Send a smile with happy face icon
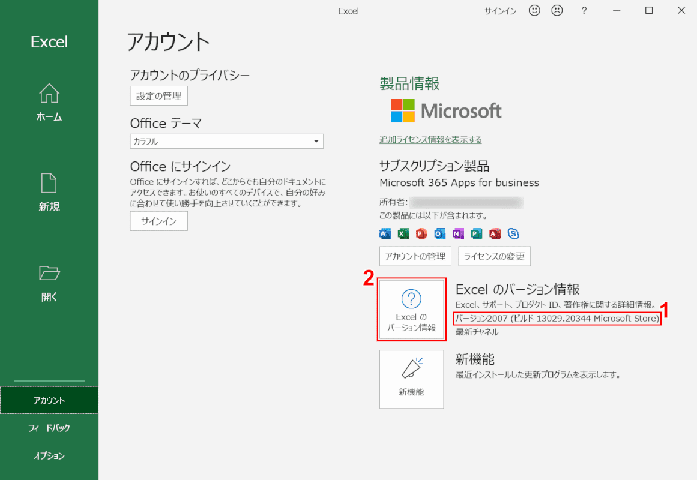 tap(534, 10)
